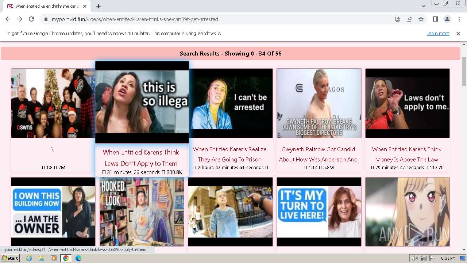Viewport: 467px width, 263px height.
Task: Click the '1:8 2M' duration text
Action: pyautogui.click(x=53, y=167)
